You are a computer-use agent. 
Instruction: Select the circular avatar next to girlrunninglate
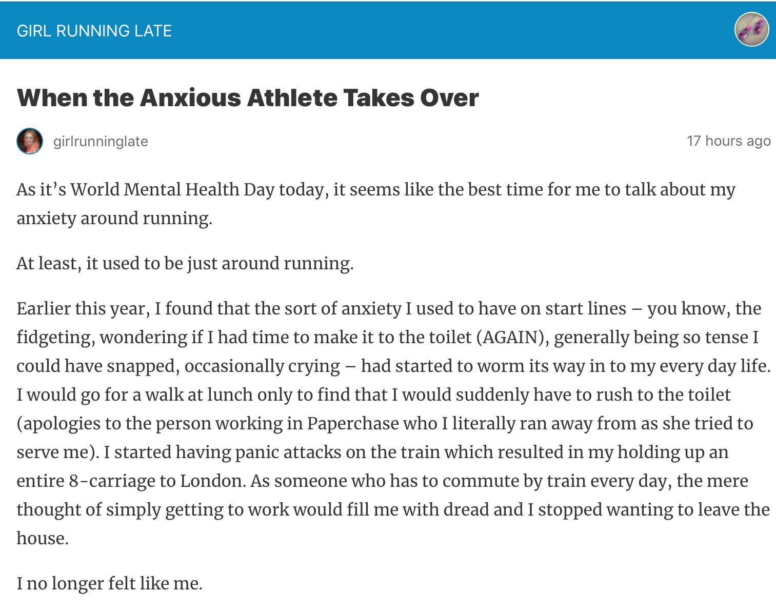[x=30, y=142]
